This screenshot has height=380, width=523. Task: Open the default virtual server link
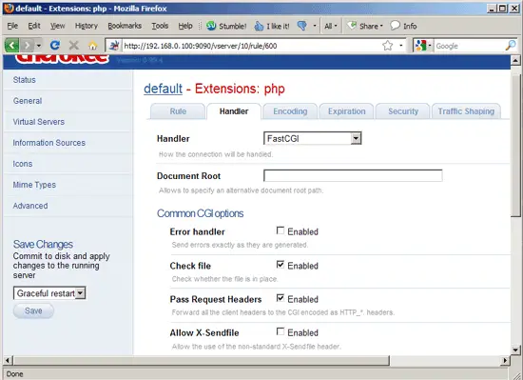[164, 89]
